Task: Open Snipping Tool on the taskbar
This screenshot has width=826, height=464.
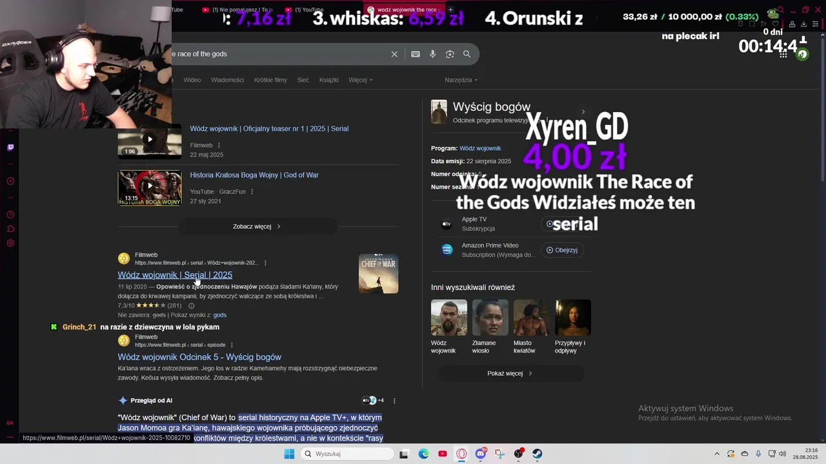Action: [x=499, y=454]
